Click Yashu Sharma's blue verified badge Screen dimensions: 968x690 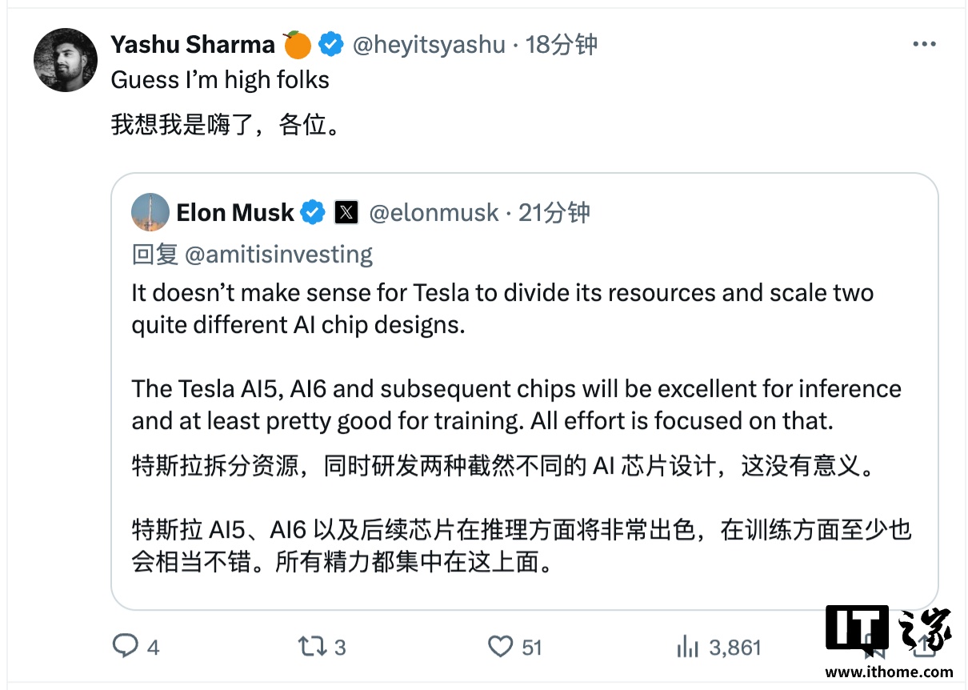pos(331,45)
